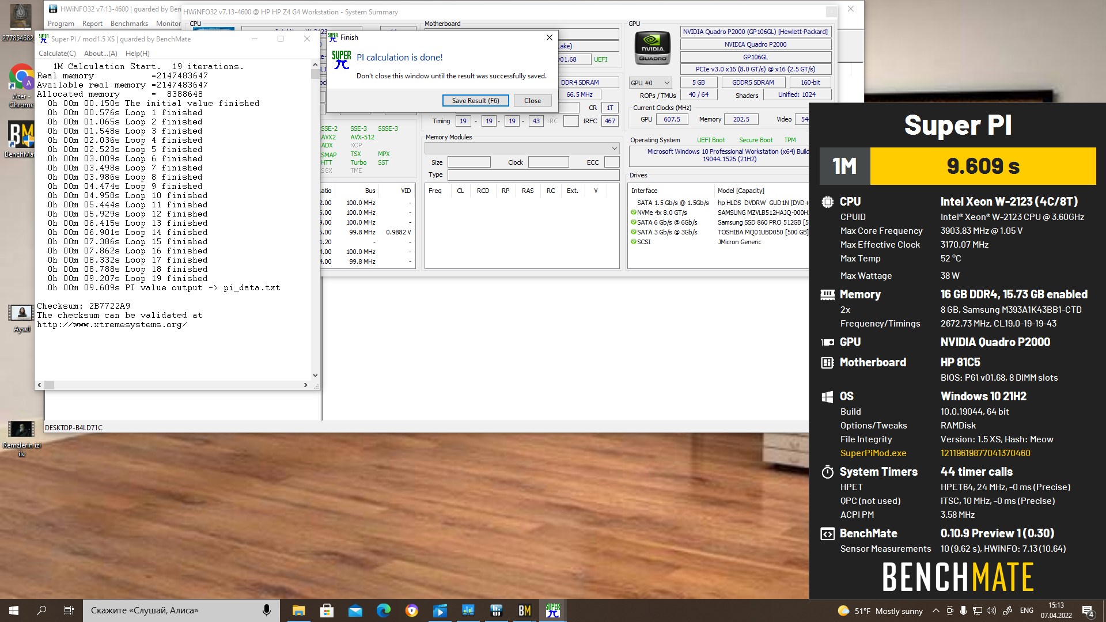The image size is (1106, 622).
Task: Click microphone tray icon
Action: (x=964, y=611)
